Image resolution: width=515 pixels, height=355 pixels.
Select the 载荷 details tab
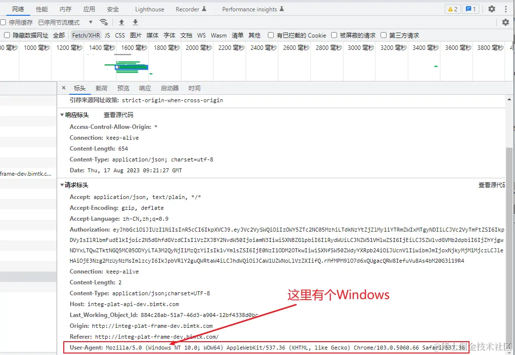coord(101,88)
